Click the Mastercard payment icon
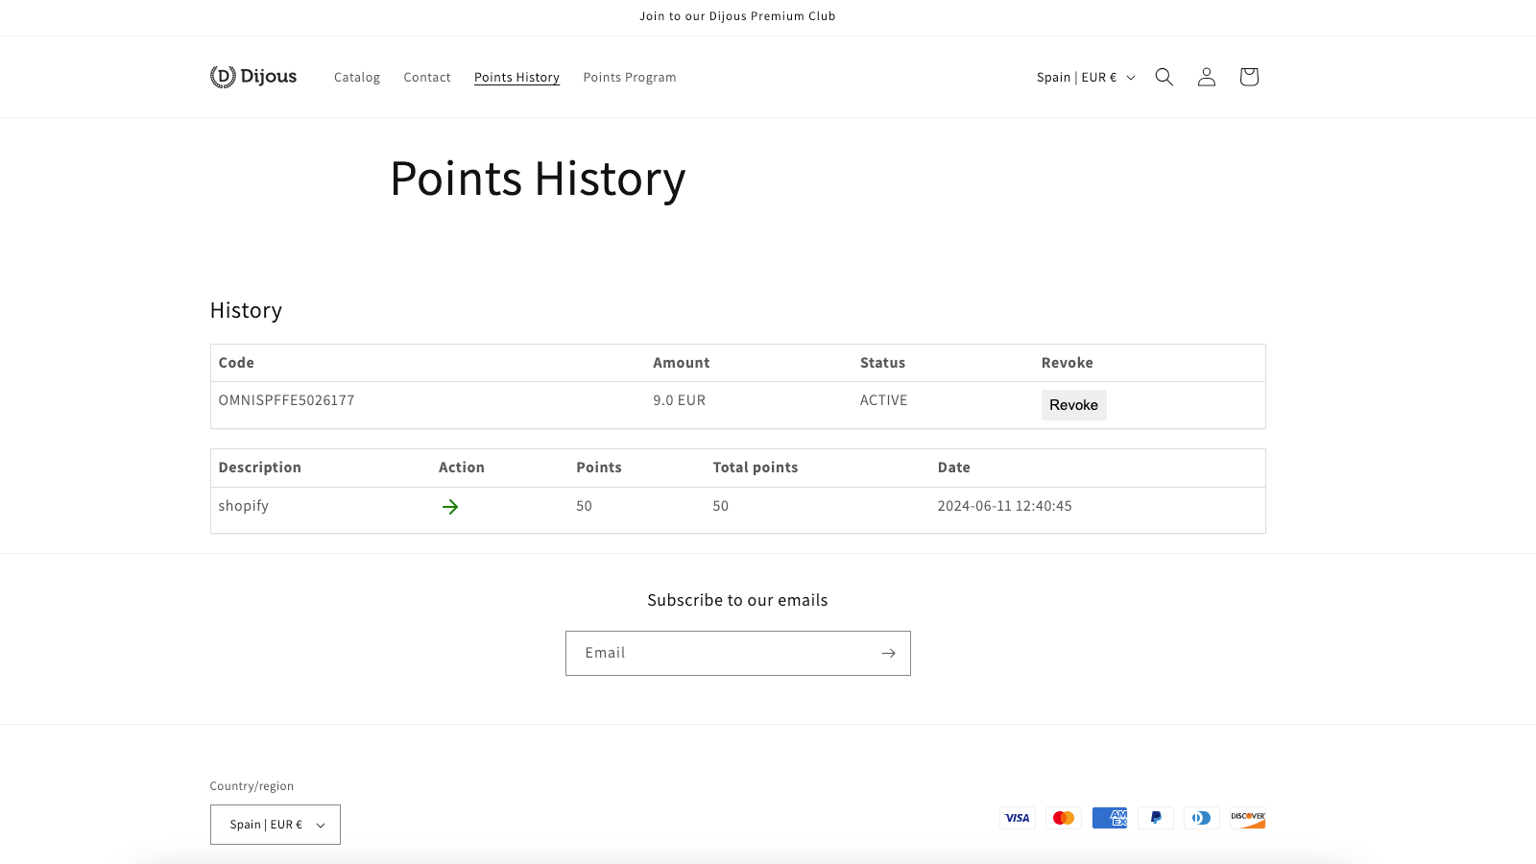1536x864 pixels. [1063, 818]
